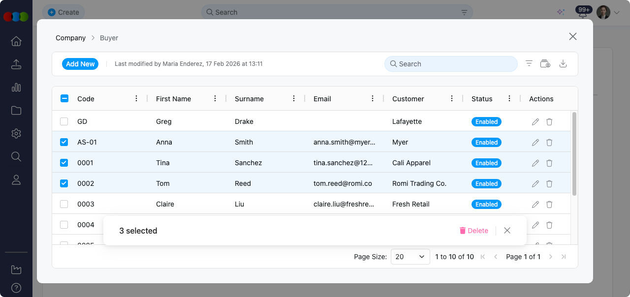Viewport: 630px width, 297px height.
Task: Open the Code column options menu
Action: [x=136, y=98]
